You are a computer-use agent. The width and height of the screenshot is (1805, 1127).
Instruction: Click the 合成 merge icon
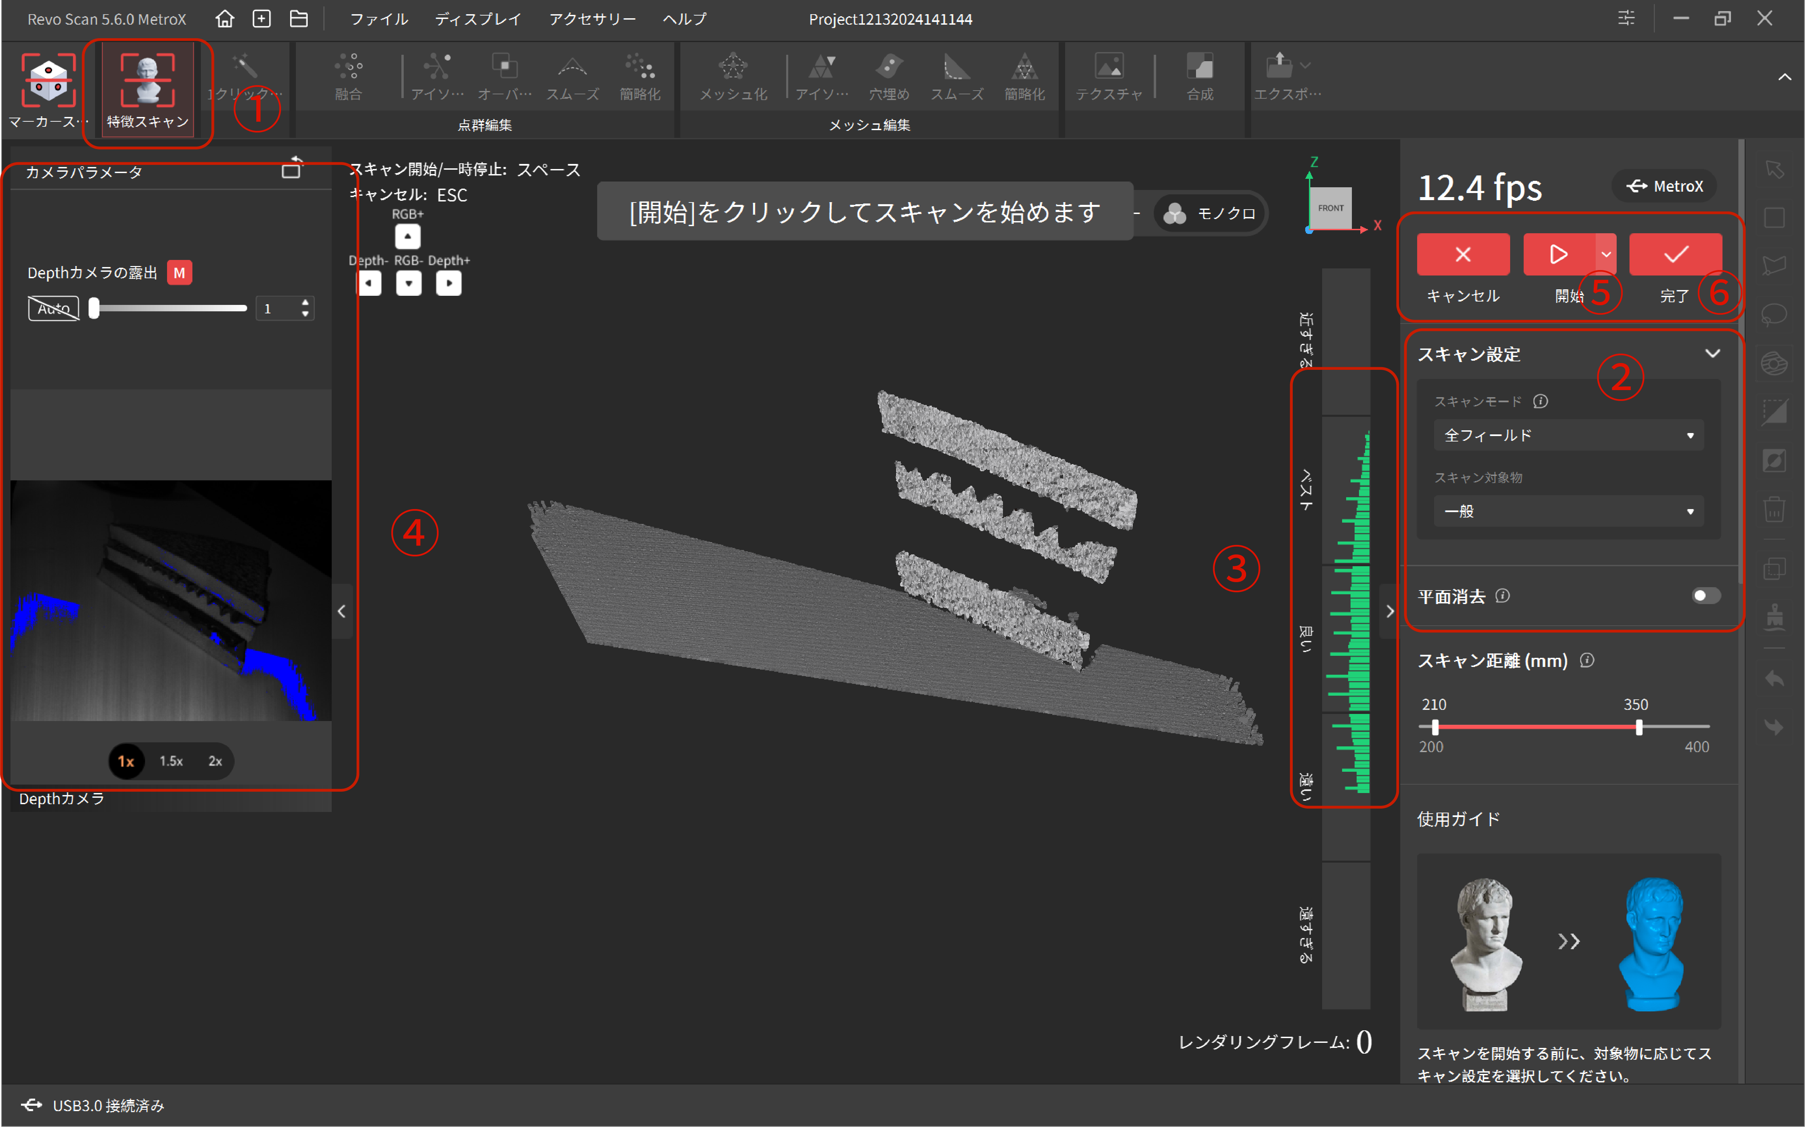tap(1200, 67)
